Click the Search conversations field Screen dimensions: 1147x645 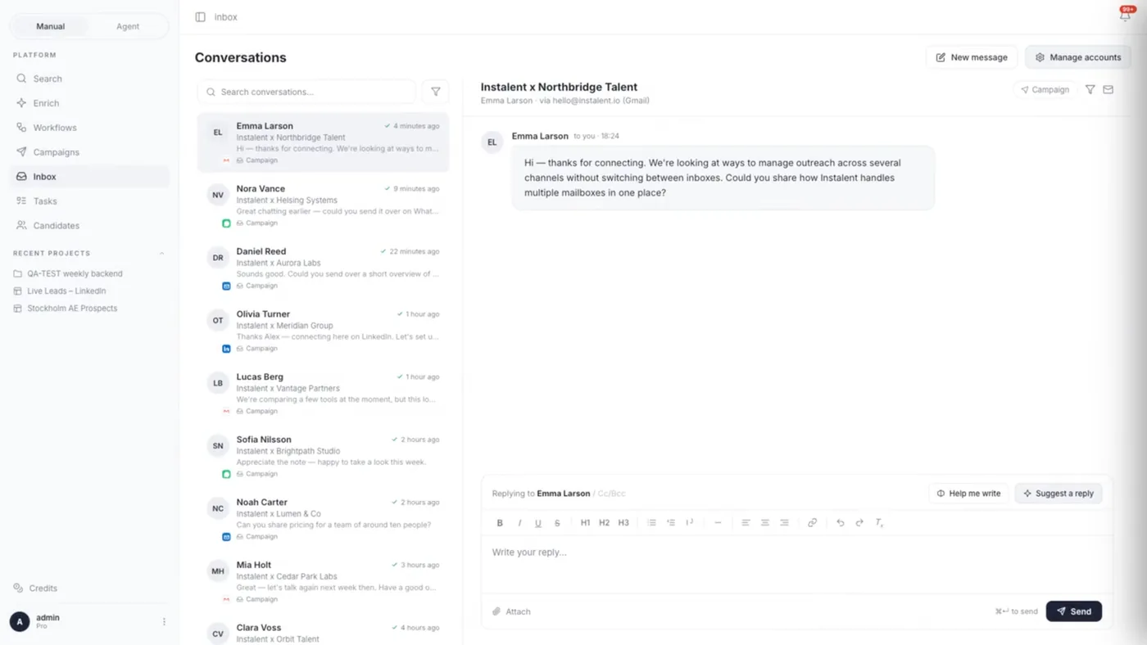point(306,92)
